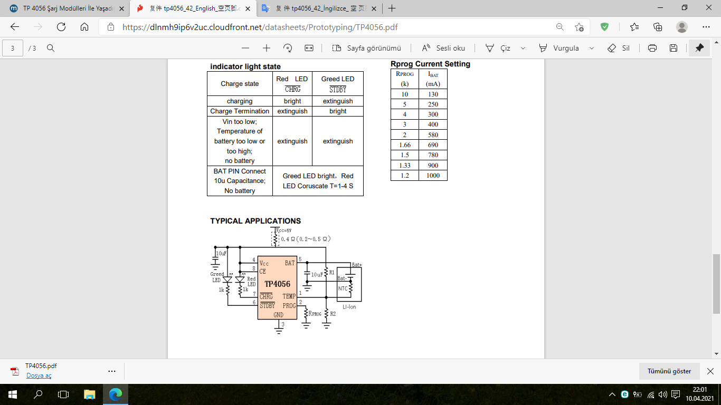Print the PDF document
Image resolution: width=721 pixels, height=405 pixels.
click(x=652, y=48)
